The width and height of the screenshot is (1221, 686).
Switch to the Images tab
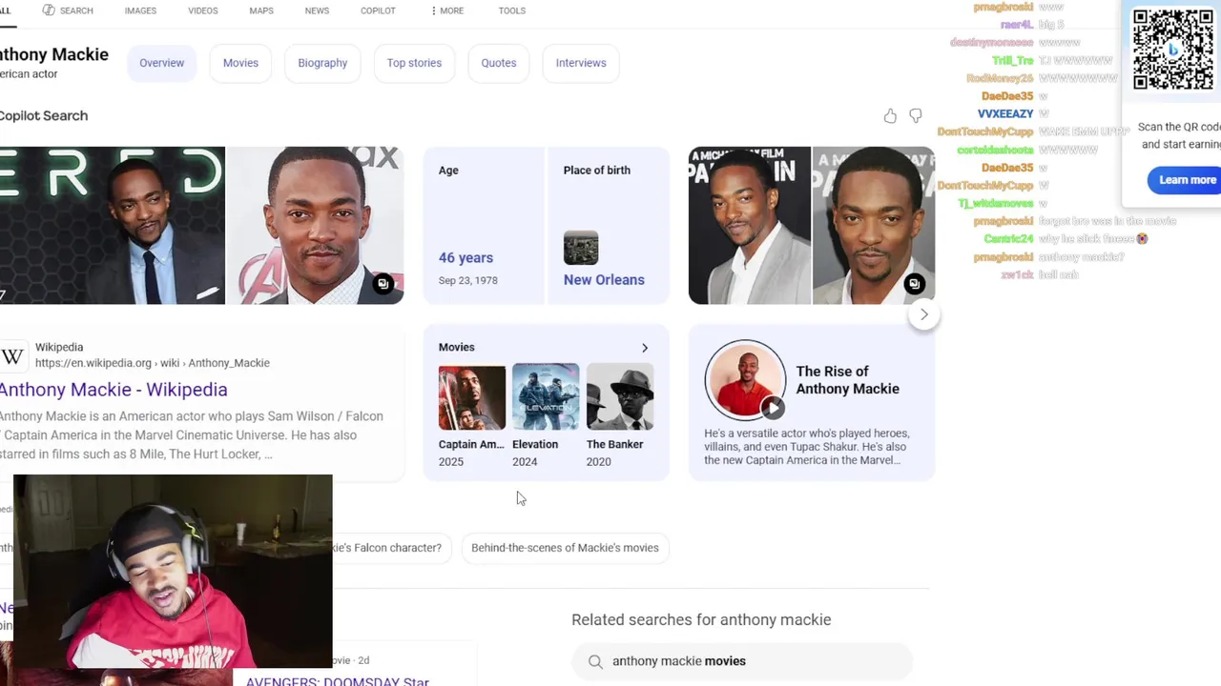click(140, 10)
